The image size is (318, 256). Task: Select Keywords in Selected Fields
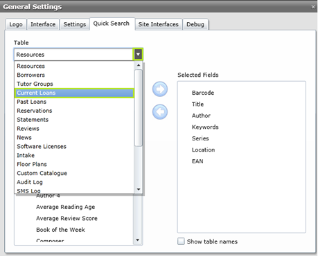[205, 127]
